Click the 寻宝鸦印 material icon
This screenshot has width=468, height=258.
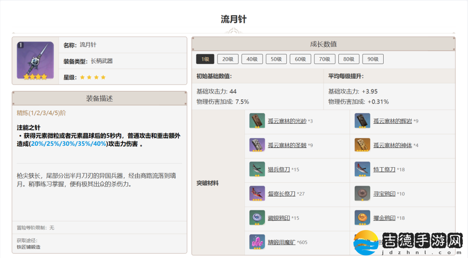coord(362,193)
